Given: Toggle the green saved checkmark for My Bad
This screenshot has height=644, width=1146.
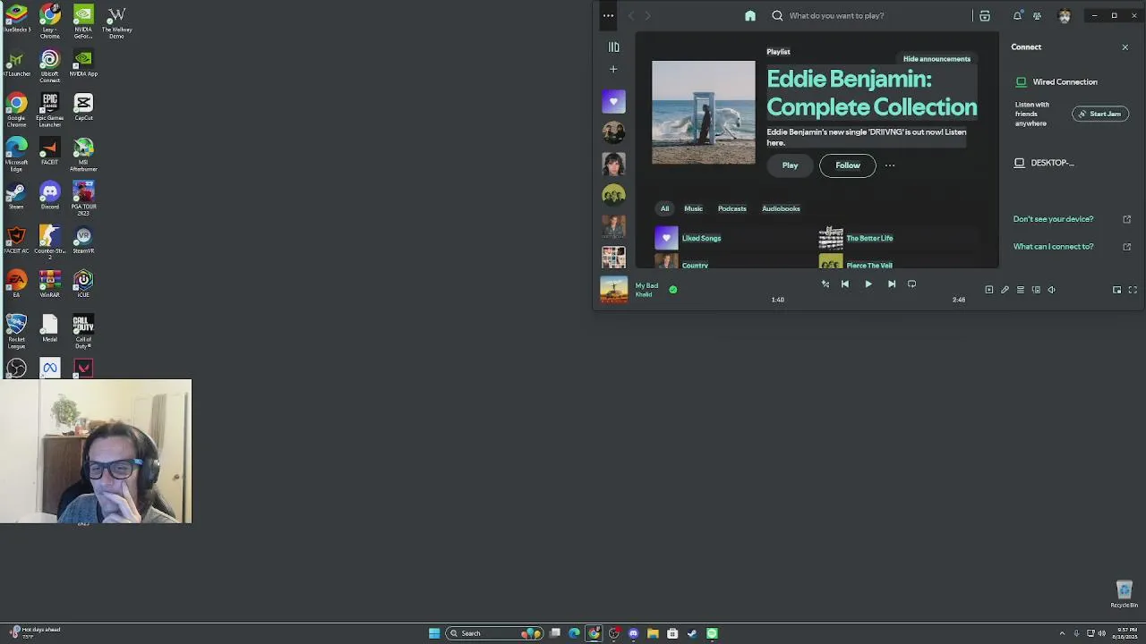Looking at the screenshot, I should coord(673,289).
